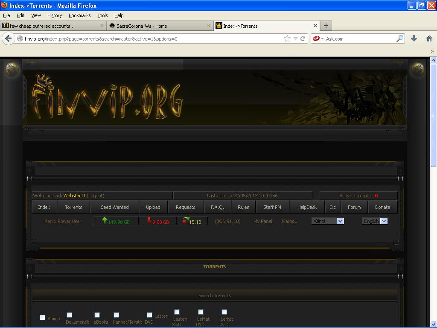Check the Leffat DVD category checkbox
The height and width of the screenshot is (328, 437).
pos(201,312)
